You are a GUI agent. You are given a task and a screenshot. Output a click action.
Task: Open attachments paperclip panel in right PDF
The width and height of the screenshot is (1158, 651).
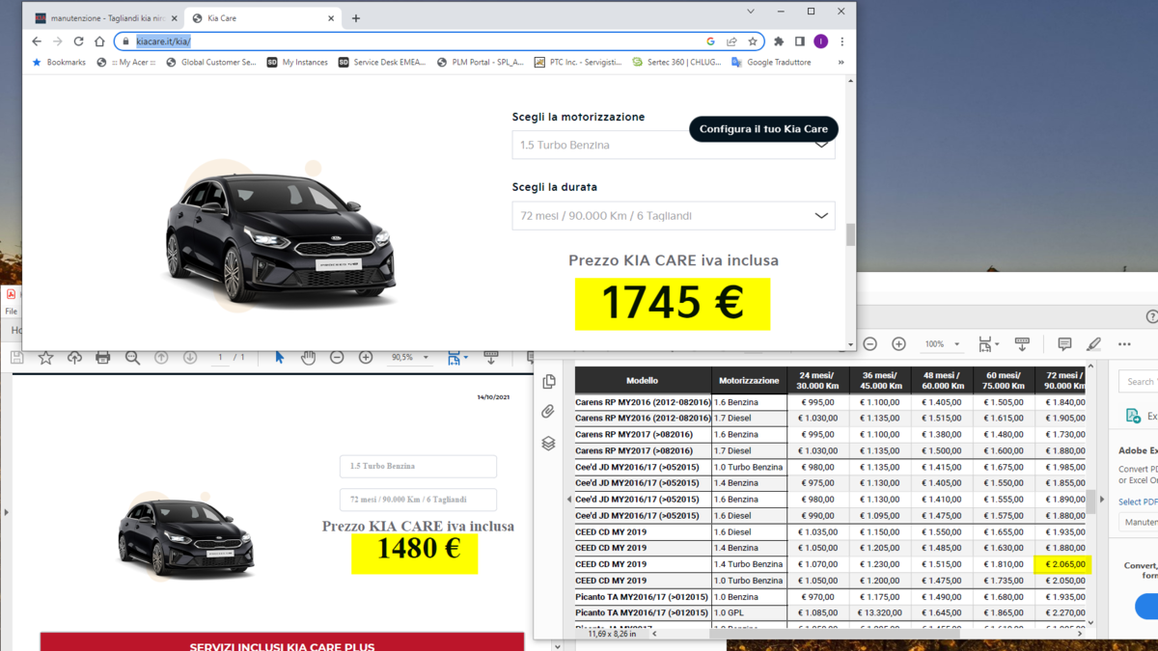[549, 412]
